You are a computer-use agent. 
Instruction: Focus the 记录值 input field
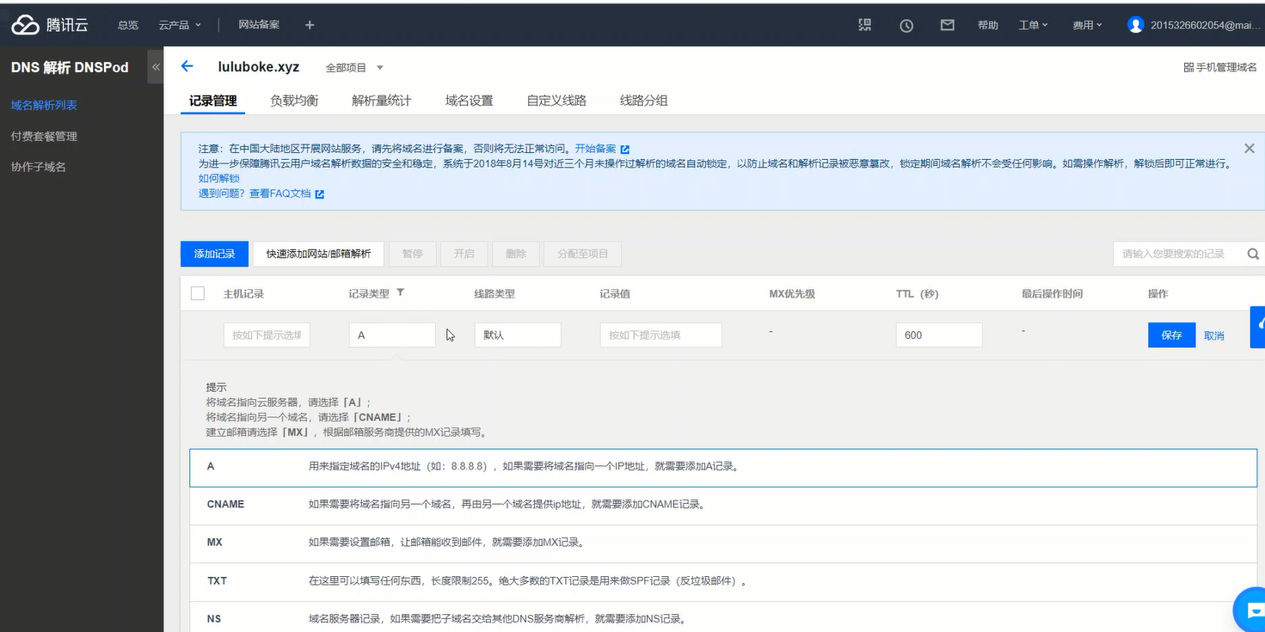(660, 334)
